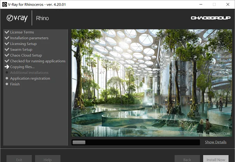The width and height of the screenshot is (235, 162).
Task: Click the Chaos Group logo
Action: coord(210,18)
